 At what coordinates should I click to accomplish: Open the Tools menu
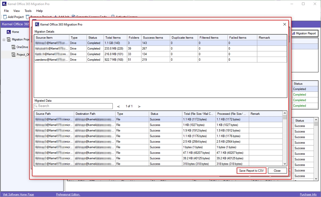[x=28, y=11]
